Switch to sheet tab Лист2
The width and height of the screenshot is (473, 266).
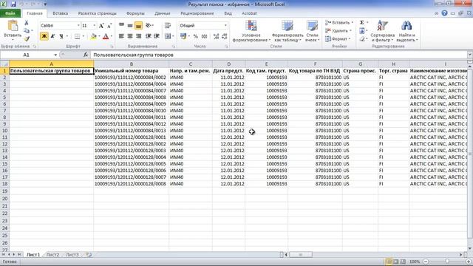point(52,255)
